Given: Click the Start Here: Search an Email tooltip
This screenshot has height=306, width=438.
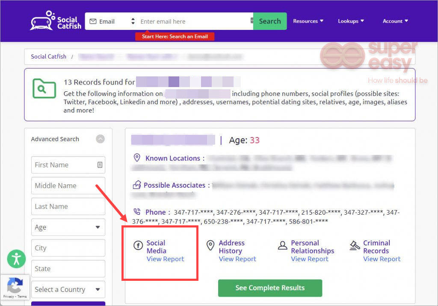Looking at the screenshot, I should click(x=175, y=37).
